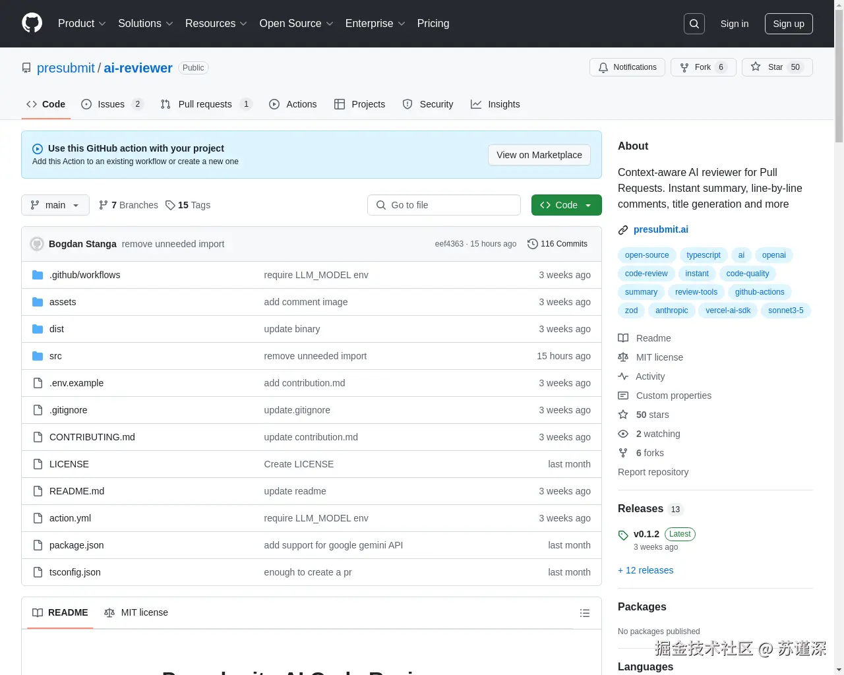Screen dimensions: 844x675
Task: Click the fork icon on Fork button
Action: click(x=684, y=67)
